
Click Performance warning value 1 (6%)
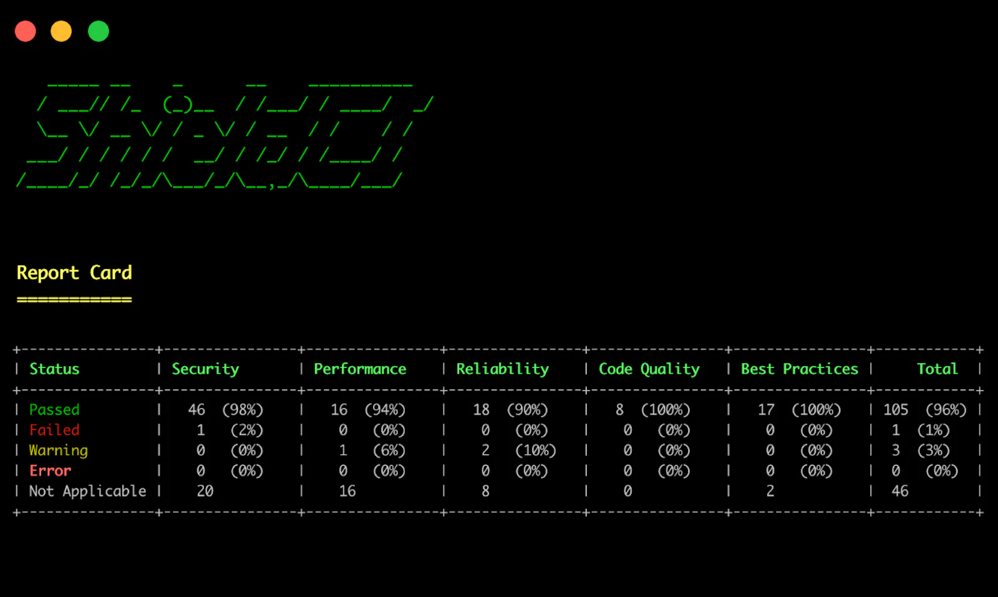pos(372,450)
